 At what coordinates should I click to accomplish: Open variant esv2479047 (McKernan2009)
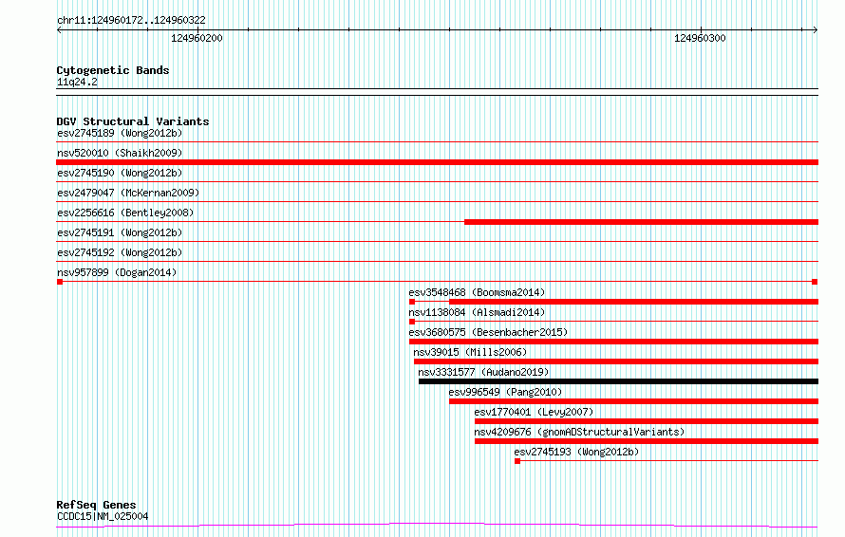point(128,193)
